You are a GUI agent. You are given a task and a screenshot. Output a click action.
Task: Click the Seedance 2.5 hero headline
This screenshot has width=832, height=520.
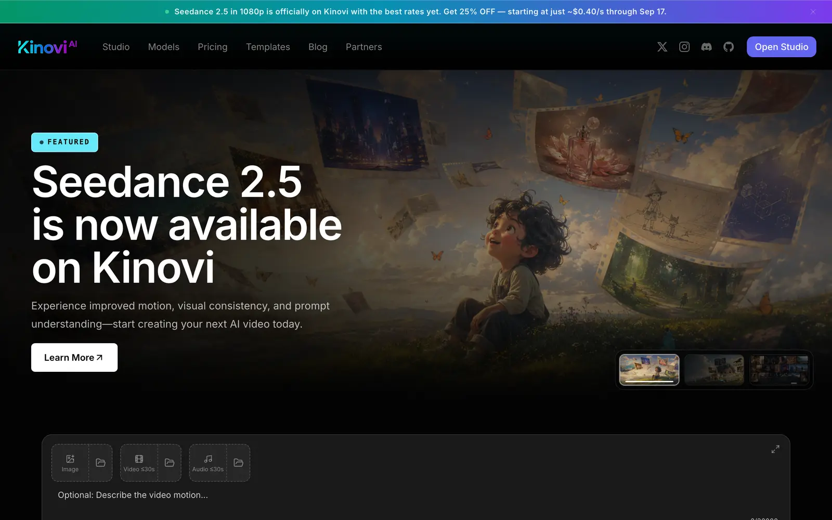[x=187, y=224]
